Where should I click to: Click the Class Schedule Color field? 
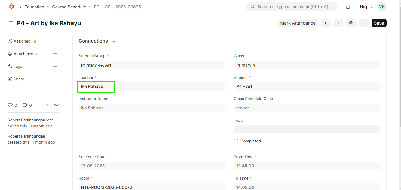click(307, 108)
